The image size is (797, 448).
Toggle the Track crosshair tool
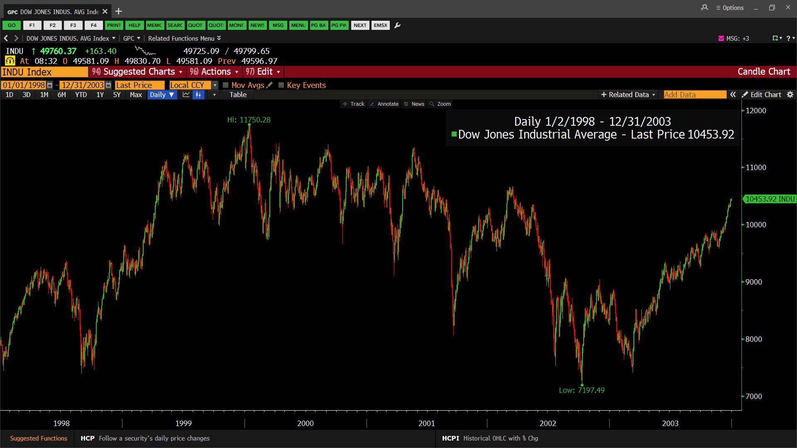[x=354, y=104]
